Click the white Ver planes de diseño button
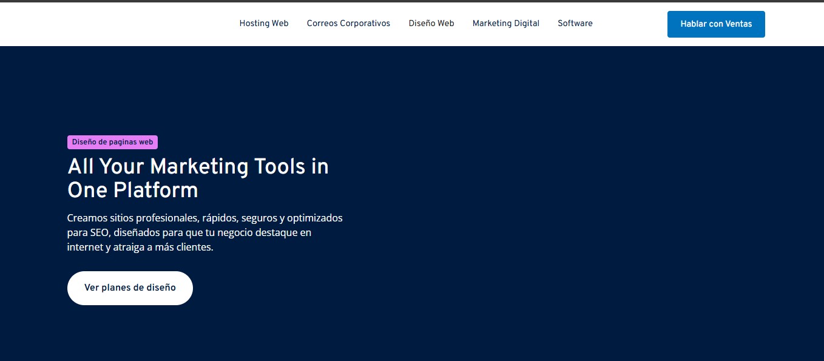Image resolution: width=824 pixels, height=361 pixels. (130, 288)
